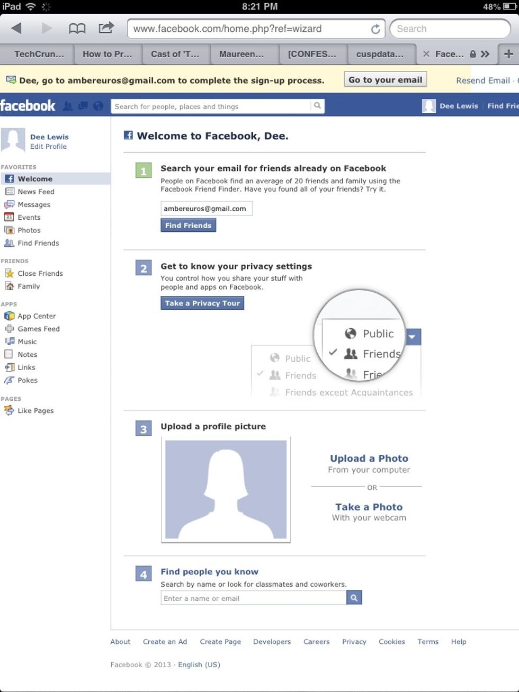Viewport: 519px width, 692px height.
Task: Click Take a Photo link
Action: coord(369,507)
